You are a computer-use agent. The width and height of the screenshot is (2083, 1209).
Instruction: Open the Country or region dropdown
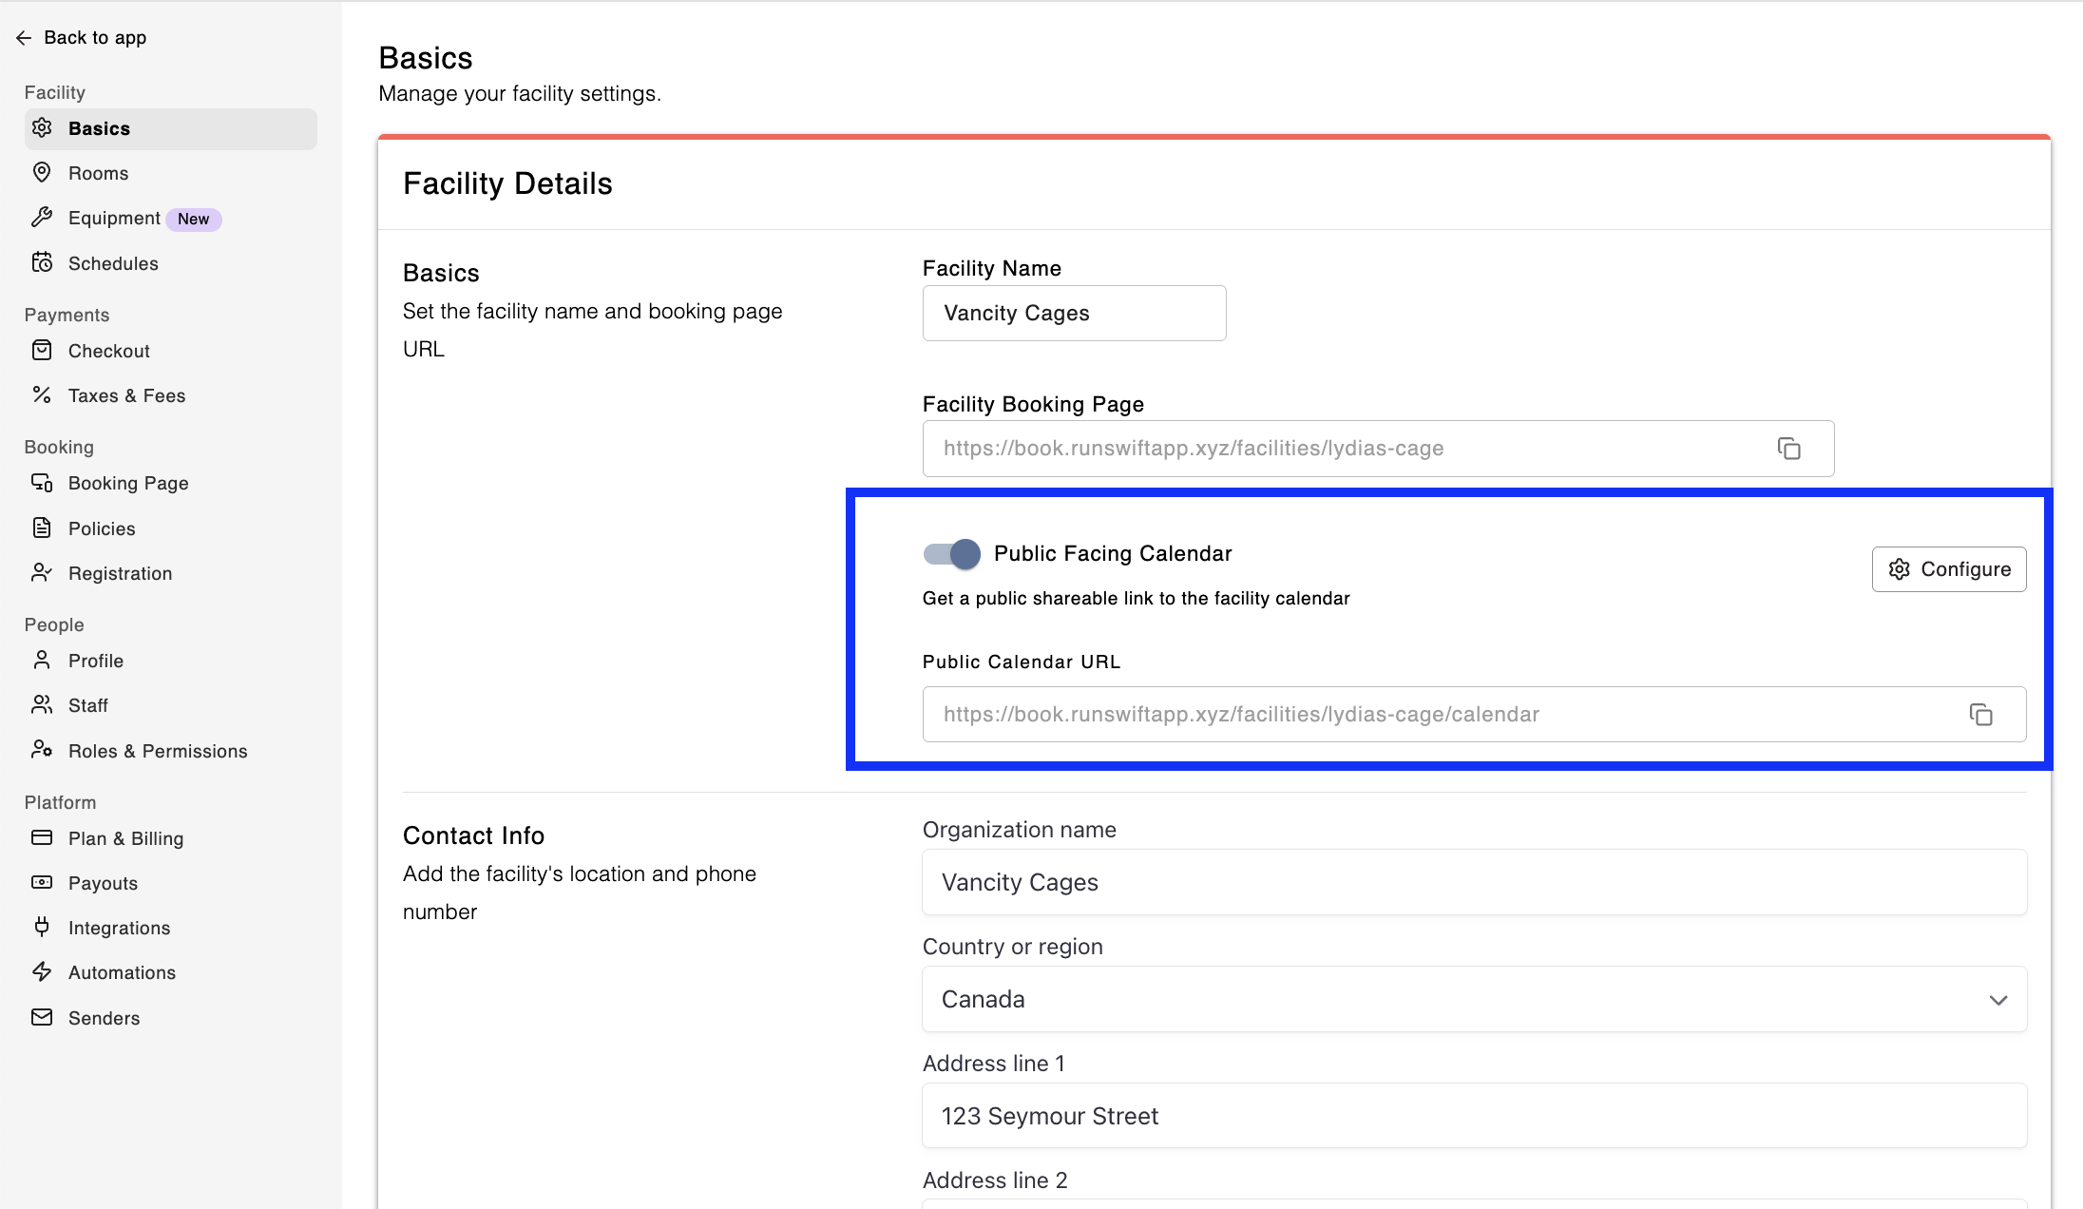(x=1473, y=999)
